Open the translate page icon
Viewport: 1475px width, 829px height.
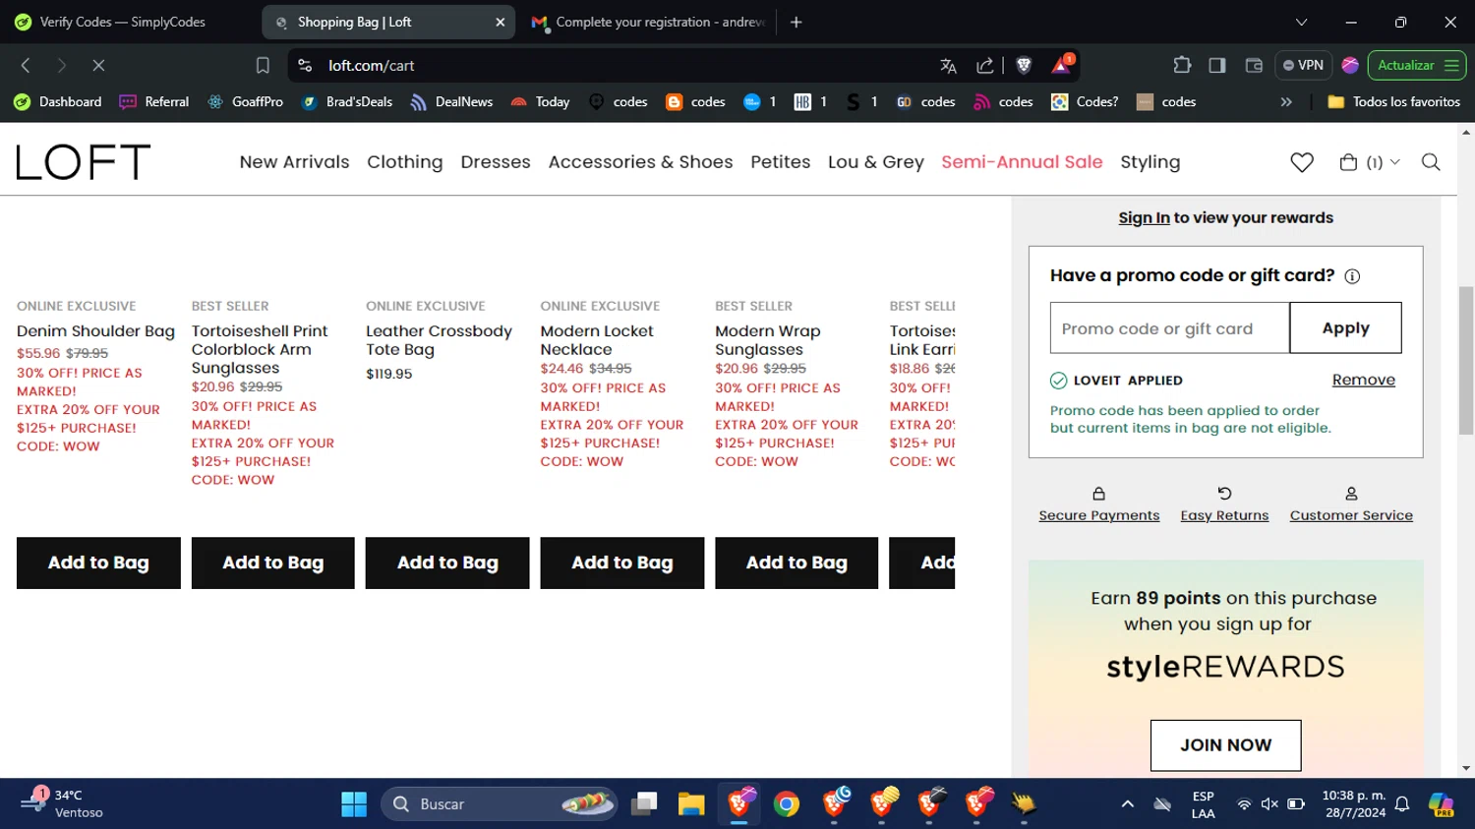tap(948, 65)
